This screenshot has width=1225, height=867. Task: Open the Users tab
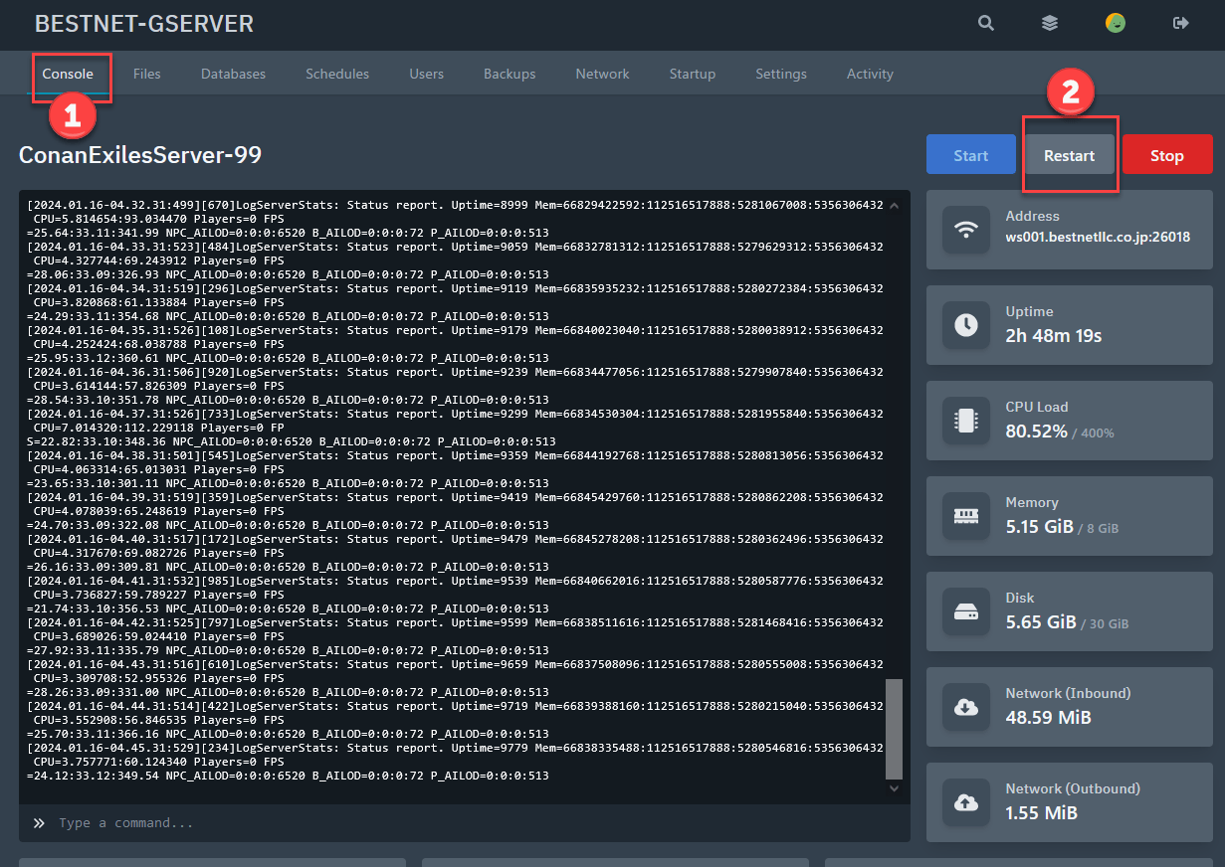(x=427, y=74)
